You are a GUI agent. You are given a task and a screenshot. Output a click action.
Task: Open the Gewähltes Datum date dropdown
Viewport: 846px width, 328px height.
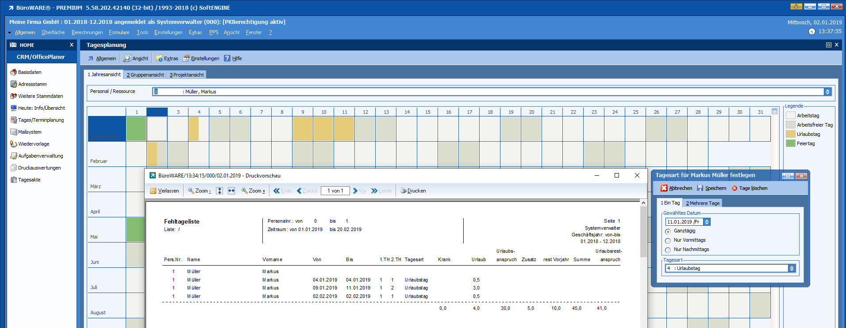pyautogui.click(x=707, y=222)
